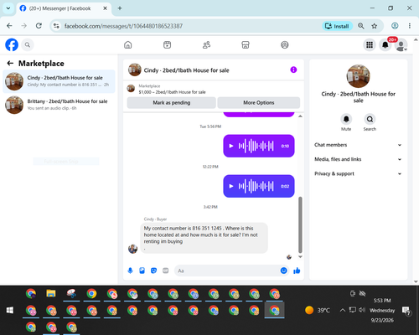Record a voice clip with microphone icon

tap(130, 271)
